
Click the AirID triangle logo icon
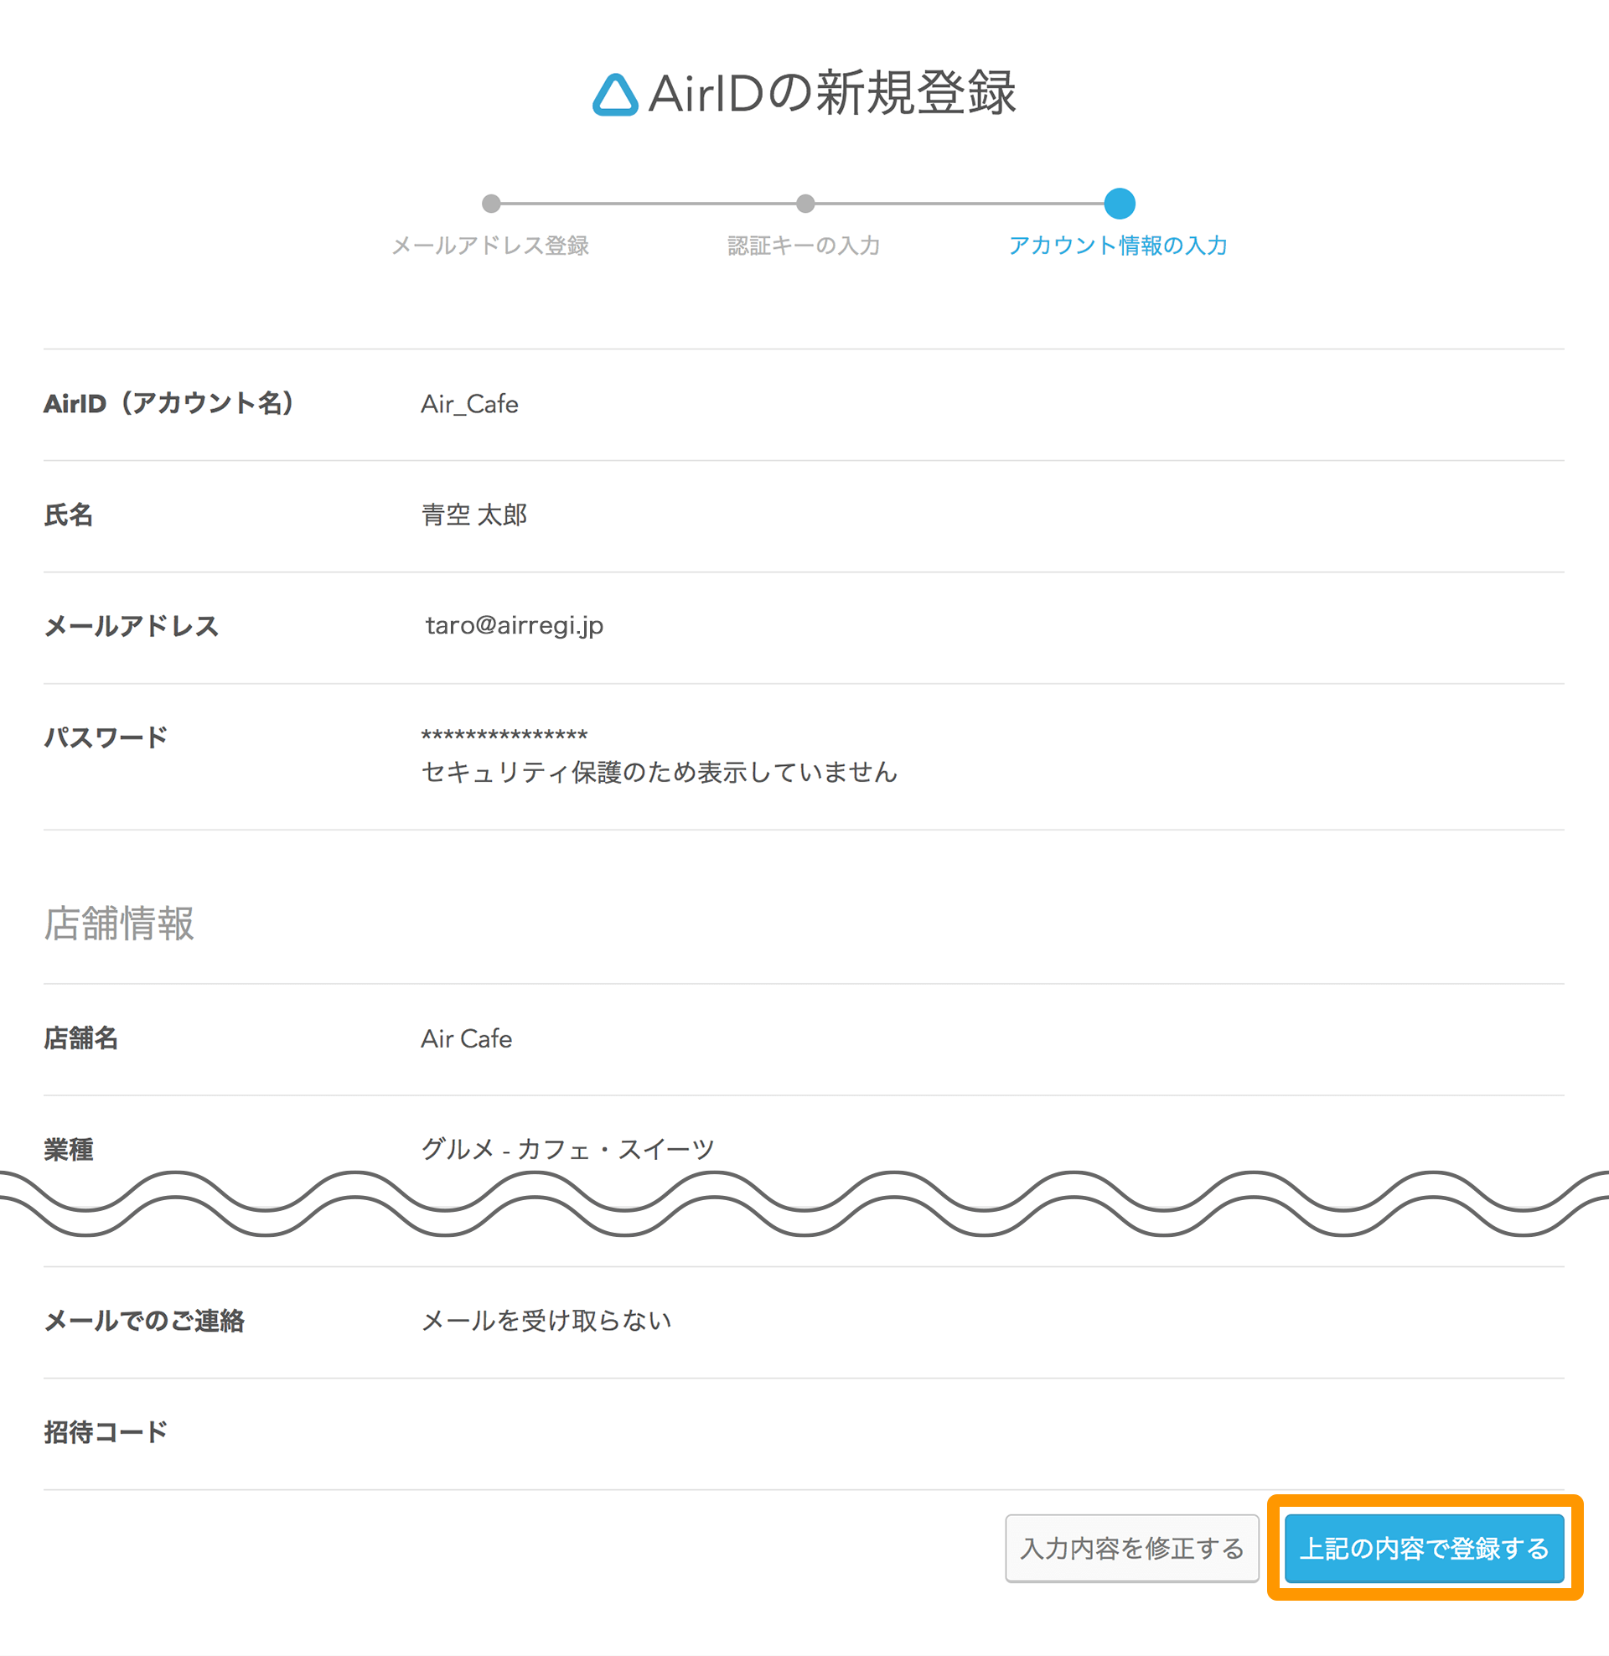click(x=615, y=95)
